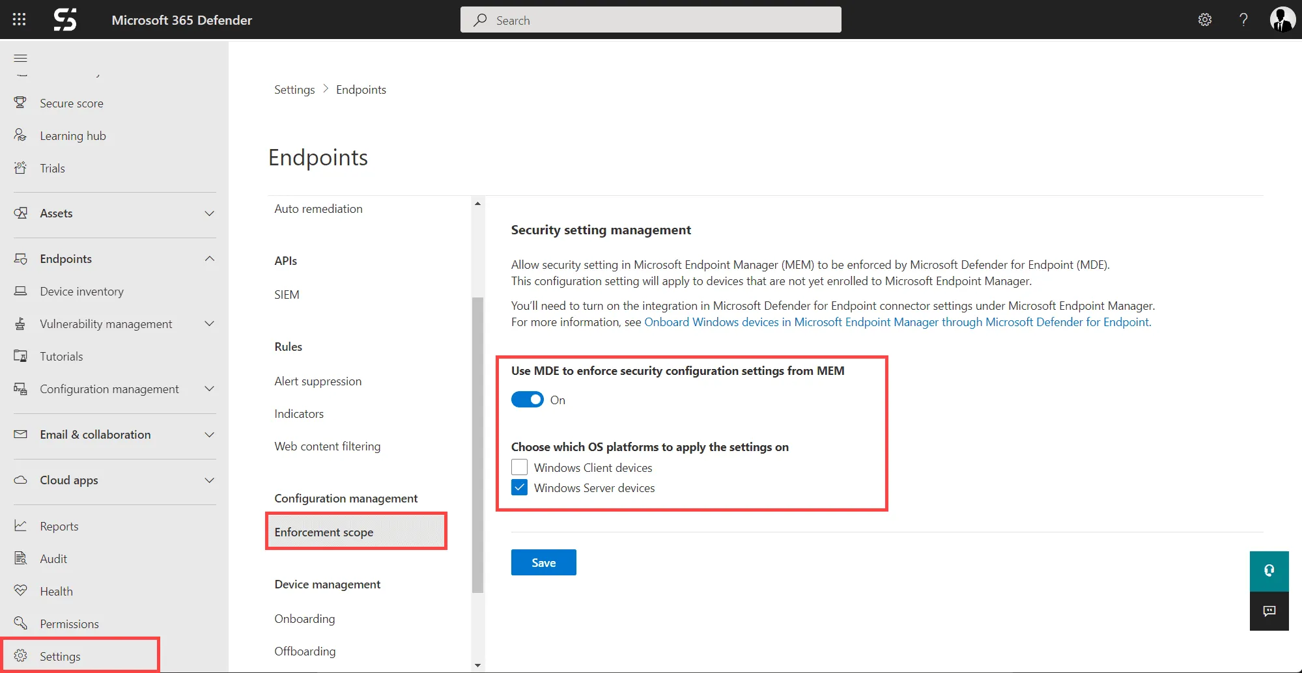
Task: Open Tutorials in sidebar
Action: (x=61, y=356)
